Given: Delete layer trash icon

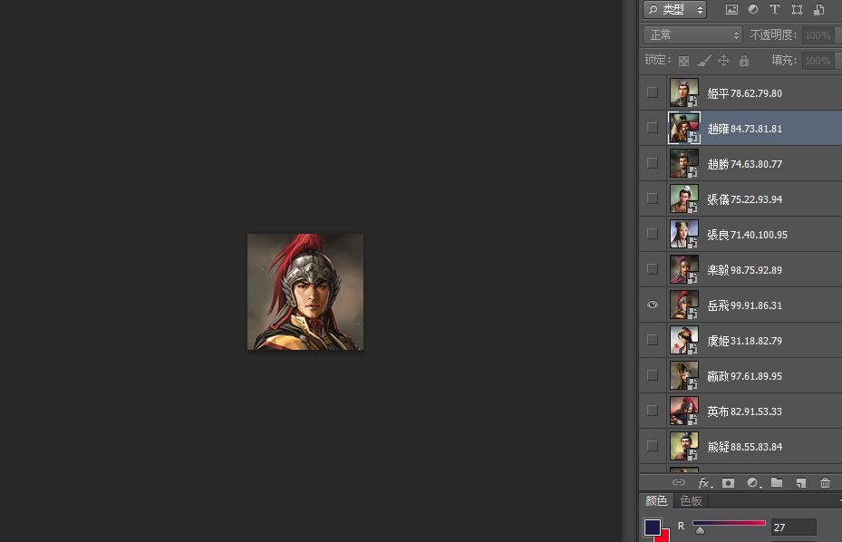Looking at the screenshot, I should 826,482.
